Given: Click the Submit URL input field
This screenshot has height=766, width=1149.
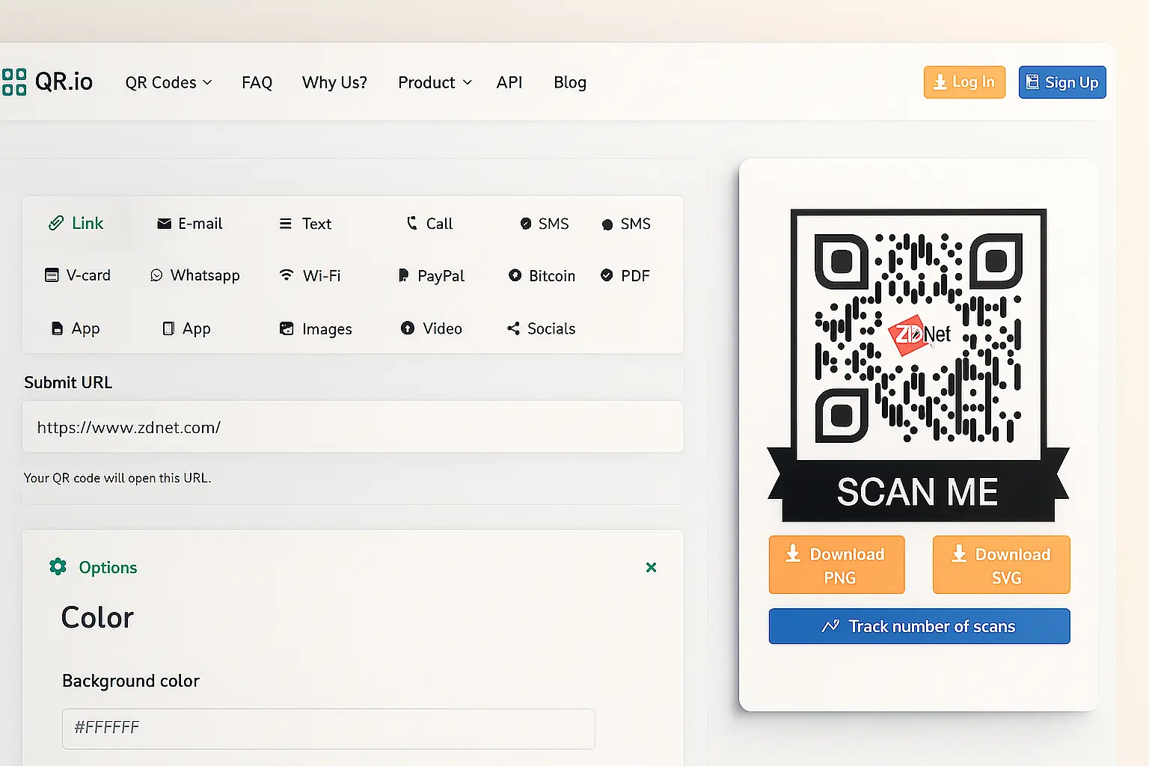Looking at the screenshot, I should [x=352, y=426].
